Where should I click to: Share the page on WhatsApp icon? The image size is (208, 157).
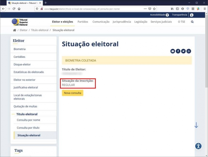click(189, 51)
